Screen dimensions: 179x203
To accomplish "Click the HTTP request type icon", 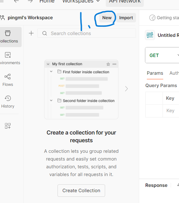I will 150,35.
